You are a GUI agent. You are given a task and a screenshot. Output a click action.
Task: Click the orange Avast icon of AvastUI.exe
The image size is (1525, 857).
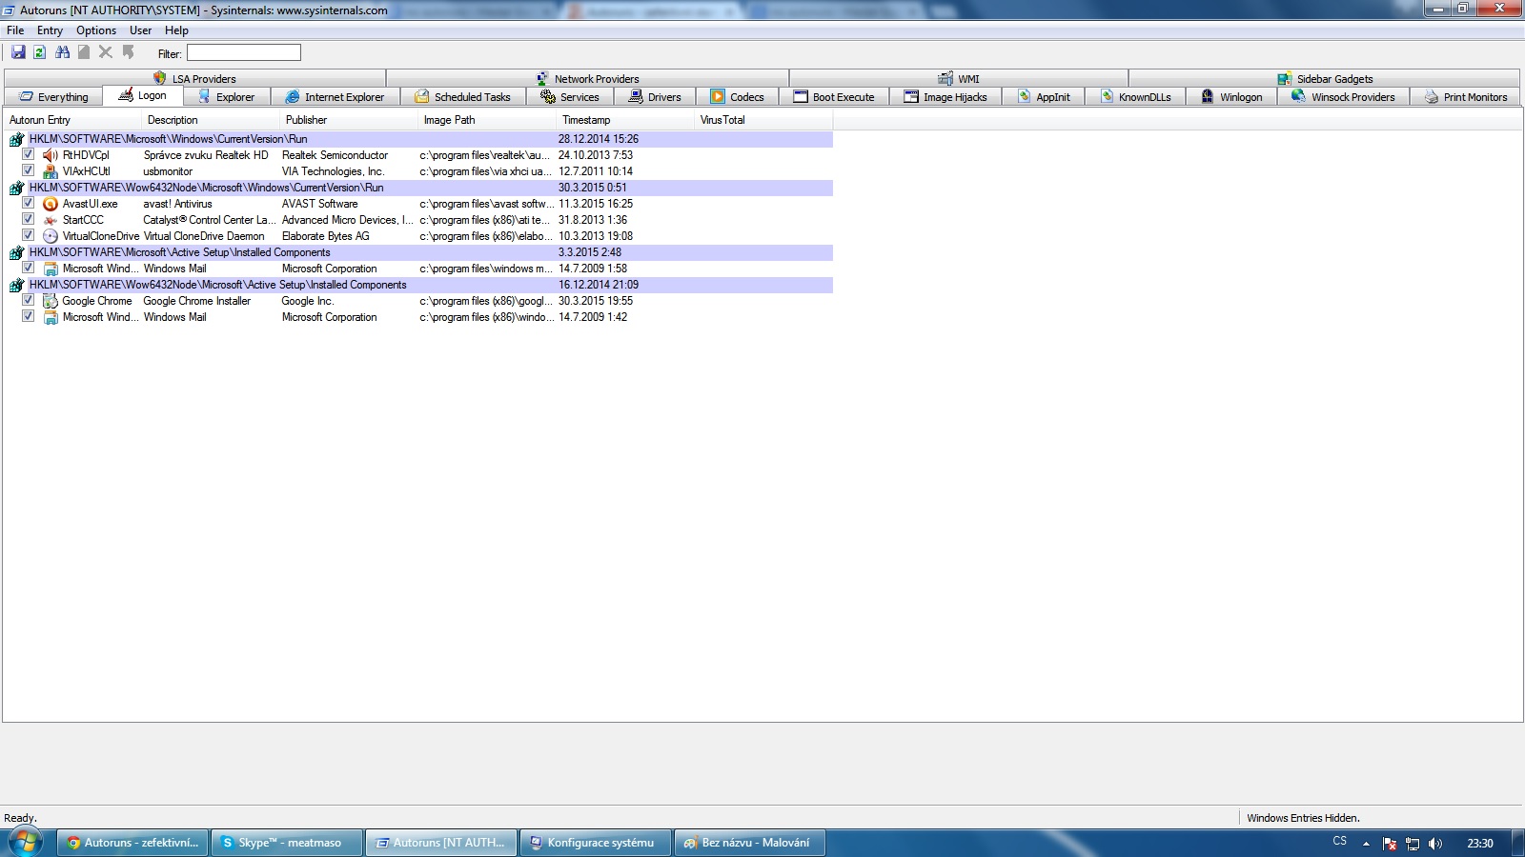[x=51, y=204]
